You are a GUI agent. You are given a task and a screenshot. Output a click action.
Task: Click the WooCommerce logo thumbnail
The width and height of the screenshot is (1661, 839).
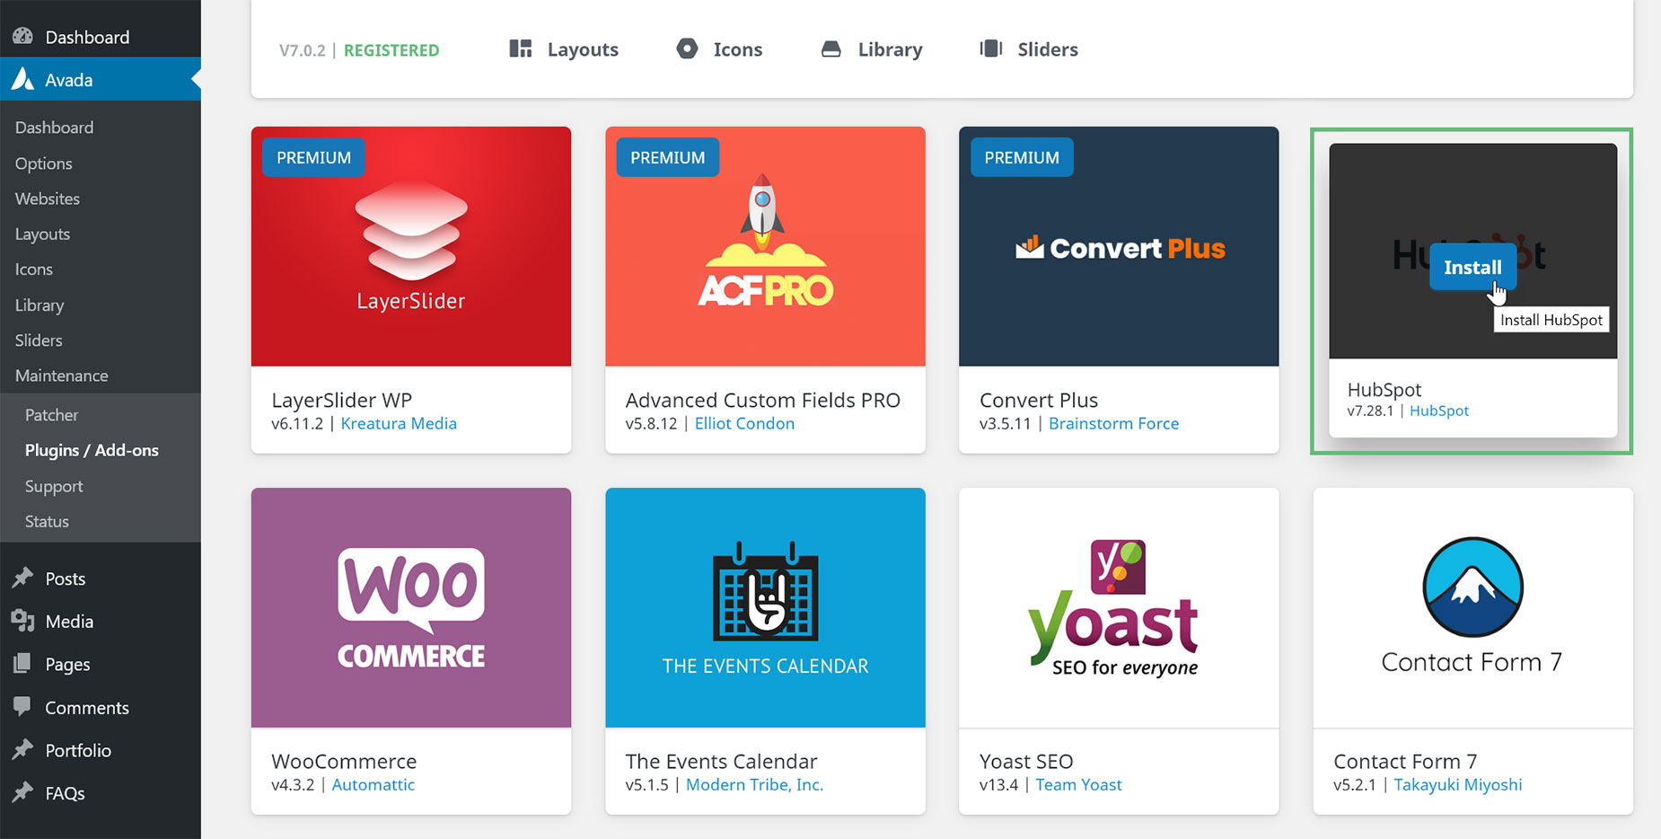(411, 607)
